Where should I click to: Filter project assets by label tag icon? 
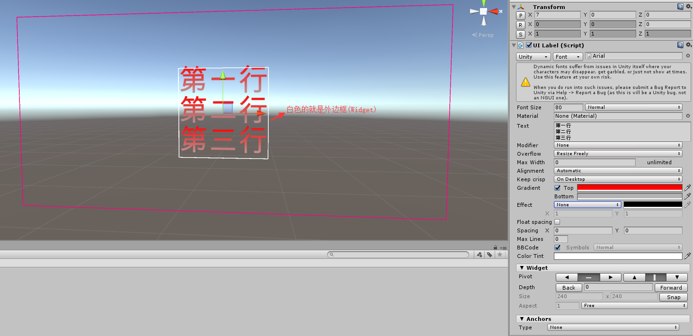tap(489, 255)
